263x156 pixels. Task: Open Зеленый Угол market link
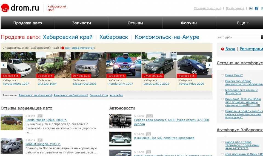point(99,95)
